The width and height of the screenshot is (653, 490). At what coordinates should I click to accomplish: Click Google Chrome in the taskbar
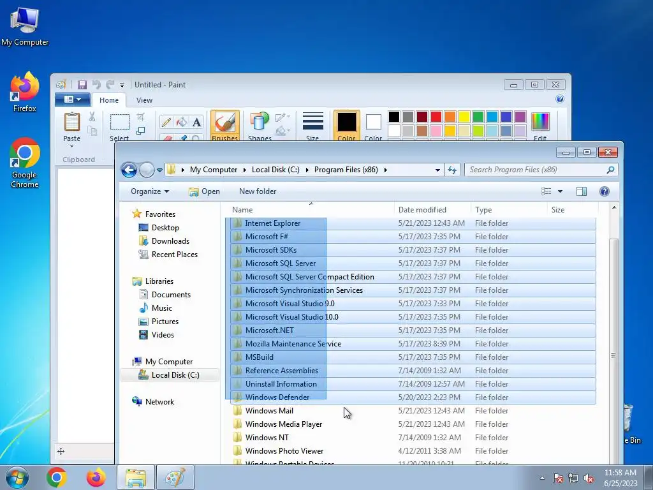tap(57, 477)
